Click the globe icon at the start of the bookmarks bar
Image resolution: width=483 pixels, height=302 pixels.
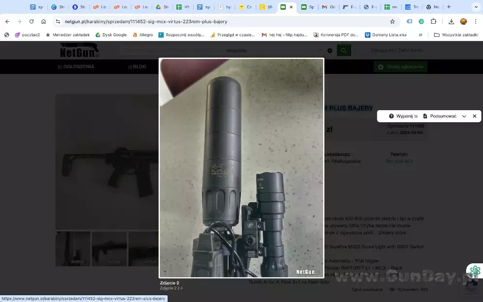[x=7, y=35]
